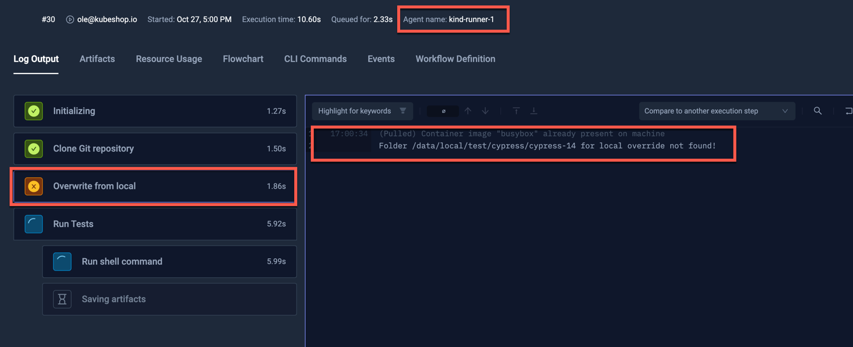Viewport: 853px width, 347px height.
Task: Open the Compare to another execution step dropdown
Action: (716, 111)
